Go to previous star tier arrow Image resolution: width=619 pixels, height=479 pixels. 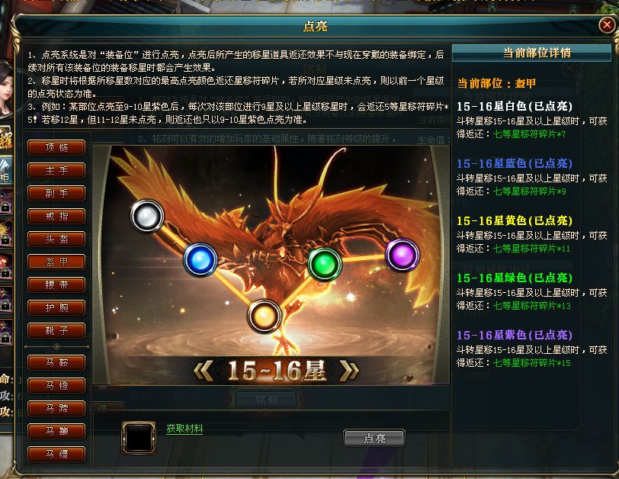[x=204, y=371]
